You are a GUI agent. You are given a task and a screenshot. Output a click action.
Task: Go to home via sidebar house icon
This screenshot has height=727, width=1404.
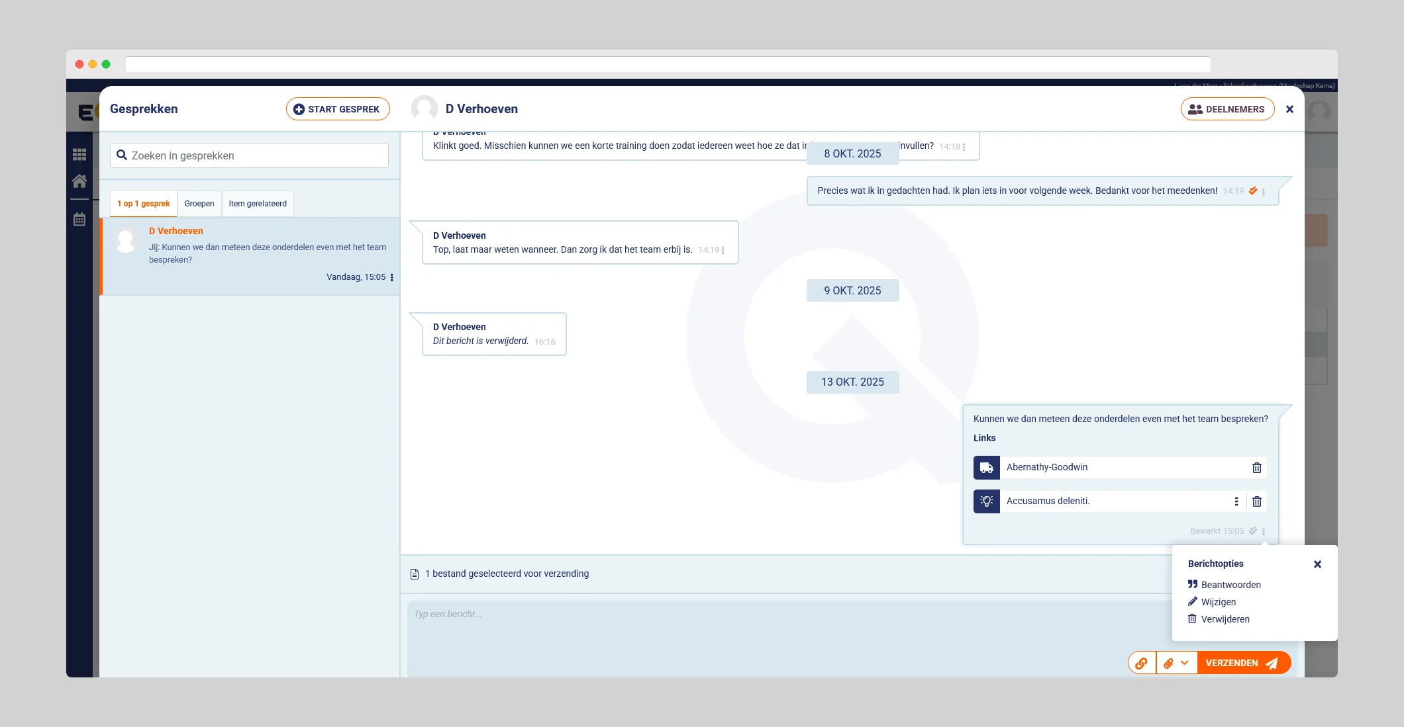point(79,181)
